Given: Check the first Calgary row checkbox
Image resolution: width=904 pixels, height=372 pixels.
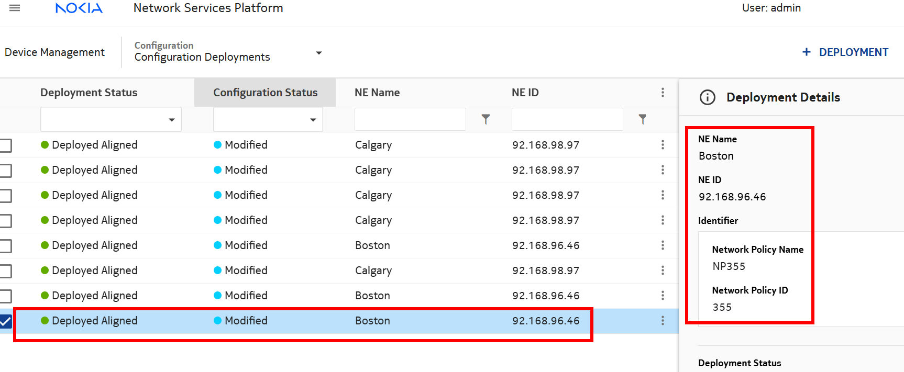Looking at the screenshot, I should point(5,145).
